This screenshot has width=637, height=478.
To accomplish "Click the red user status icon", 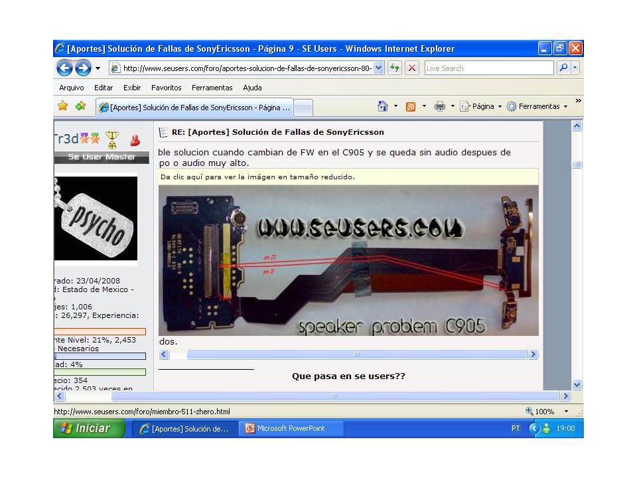I will click(135, 140).
